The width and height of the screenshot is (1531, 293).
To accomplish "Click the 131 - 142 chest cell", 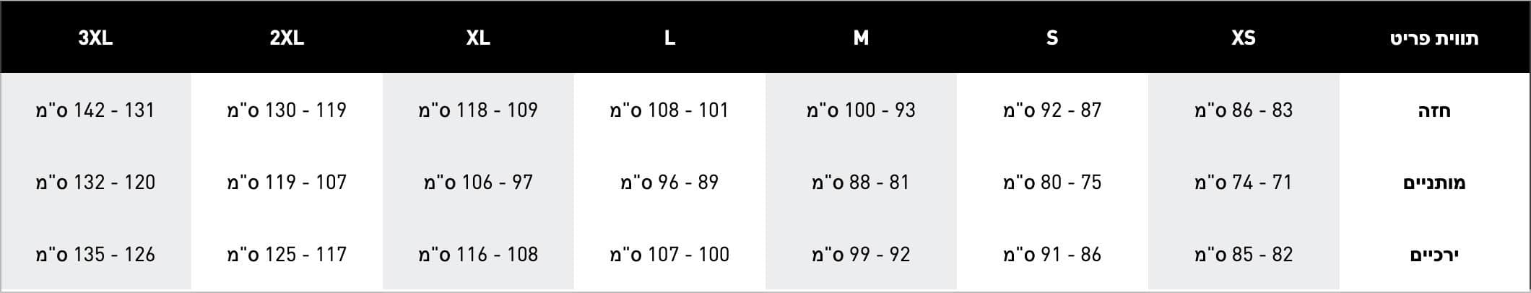I will click(x=95, y=110).
